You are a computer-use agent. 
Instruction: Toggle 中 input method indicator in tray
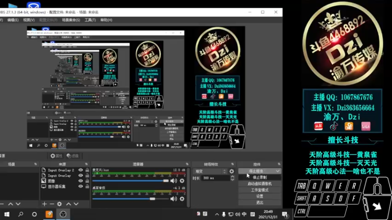coord(244,214)
